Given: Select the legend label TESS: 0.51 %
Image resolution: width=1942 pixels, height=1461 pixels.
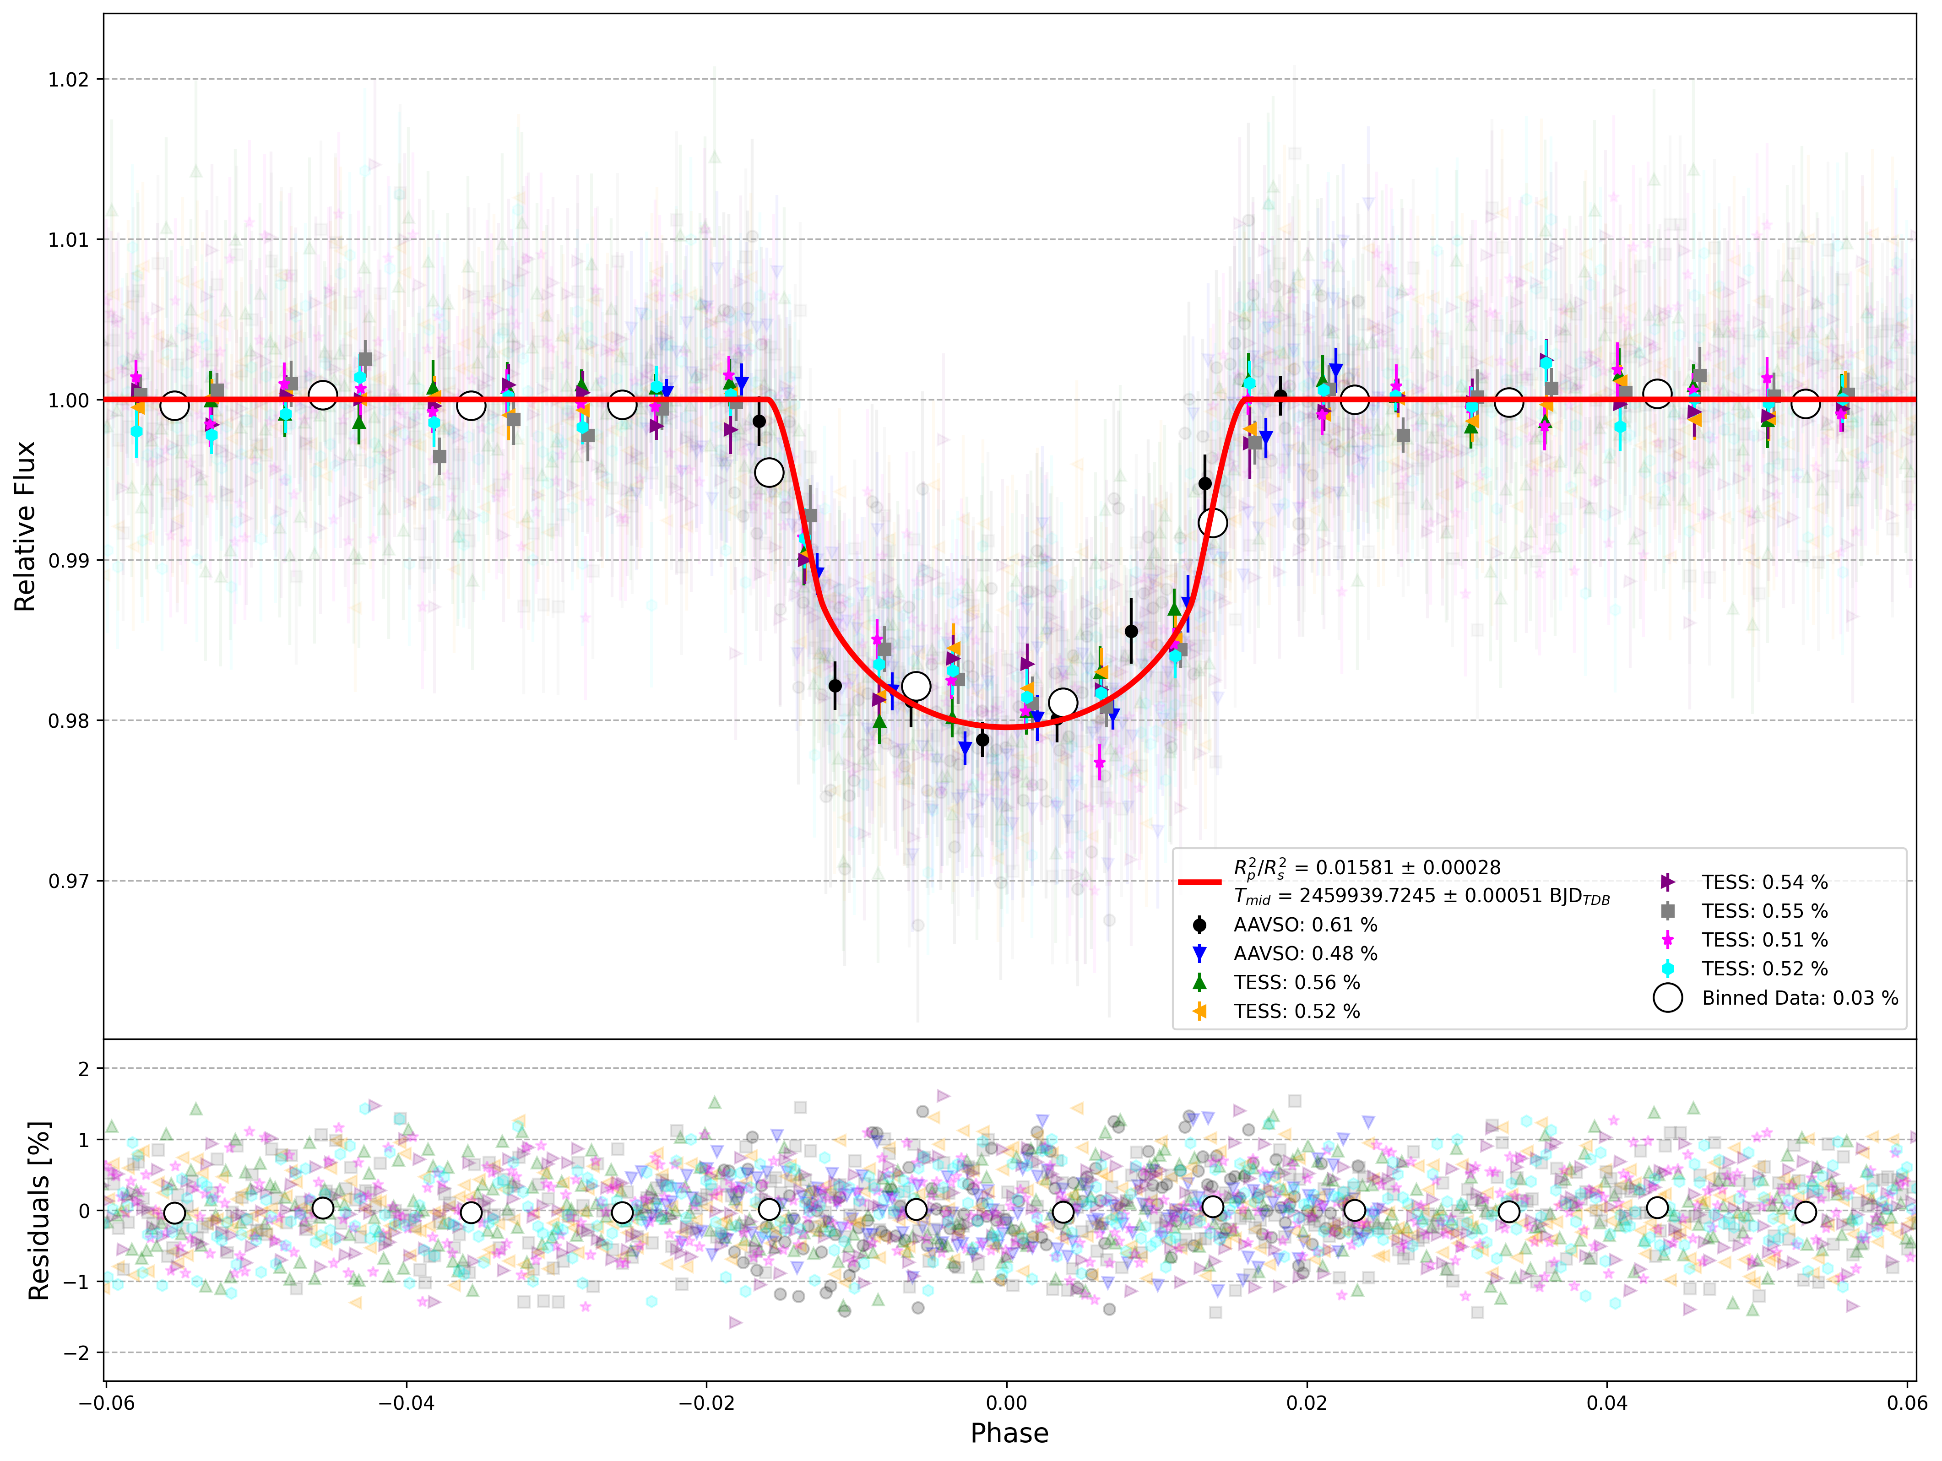Looking at the screenshot, I should [1765, 940].
